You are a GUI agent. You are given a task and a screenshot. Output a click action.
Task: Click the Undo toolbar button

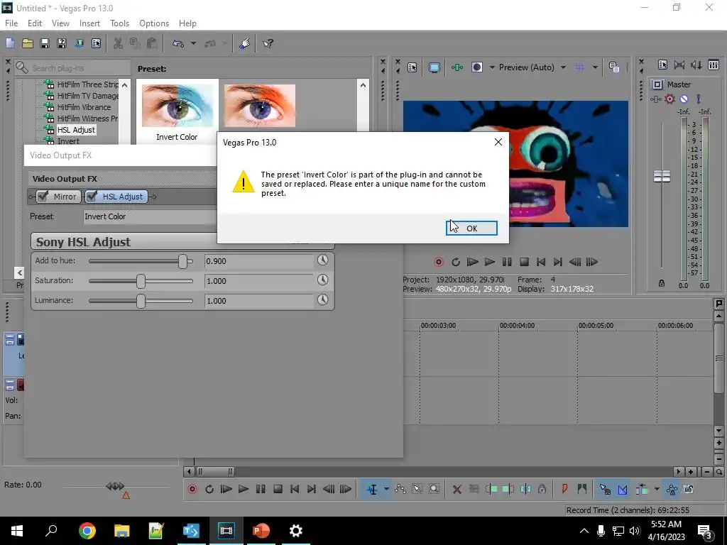(x=178, y=43)
